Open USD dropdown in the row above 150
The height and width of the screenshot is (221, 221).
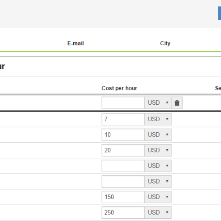[158, 181]
